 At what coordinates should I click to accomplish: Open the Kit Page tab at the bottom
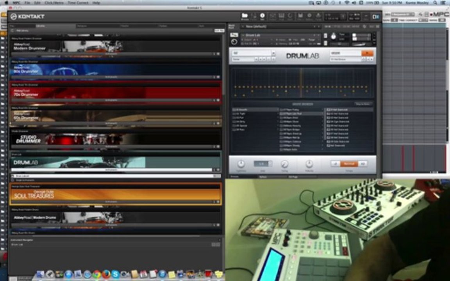tap(293, 177)
